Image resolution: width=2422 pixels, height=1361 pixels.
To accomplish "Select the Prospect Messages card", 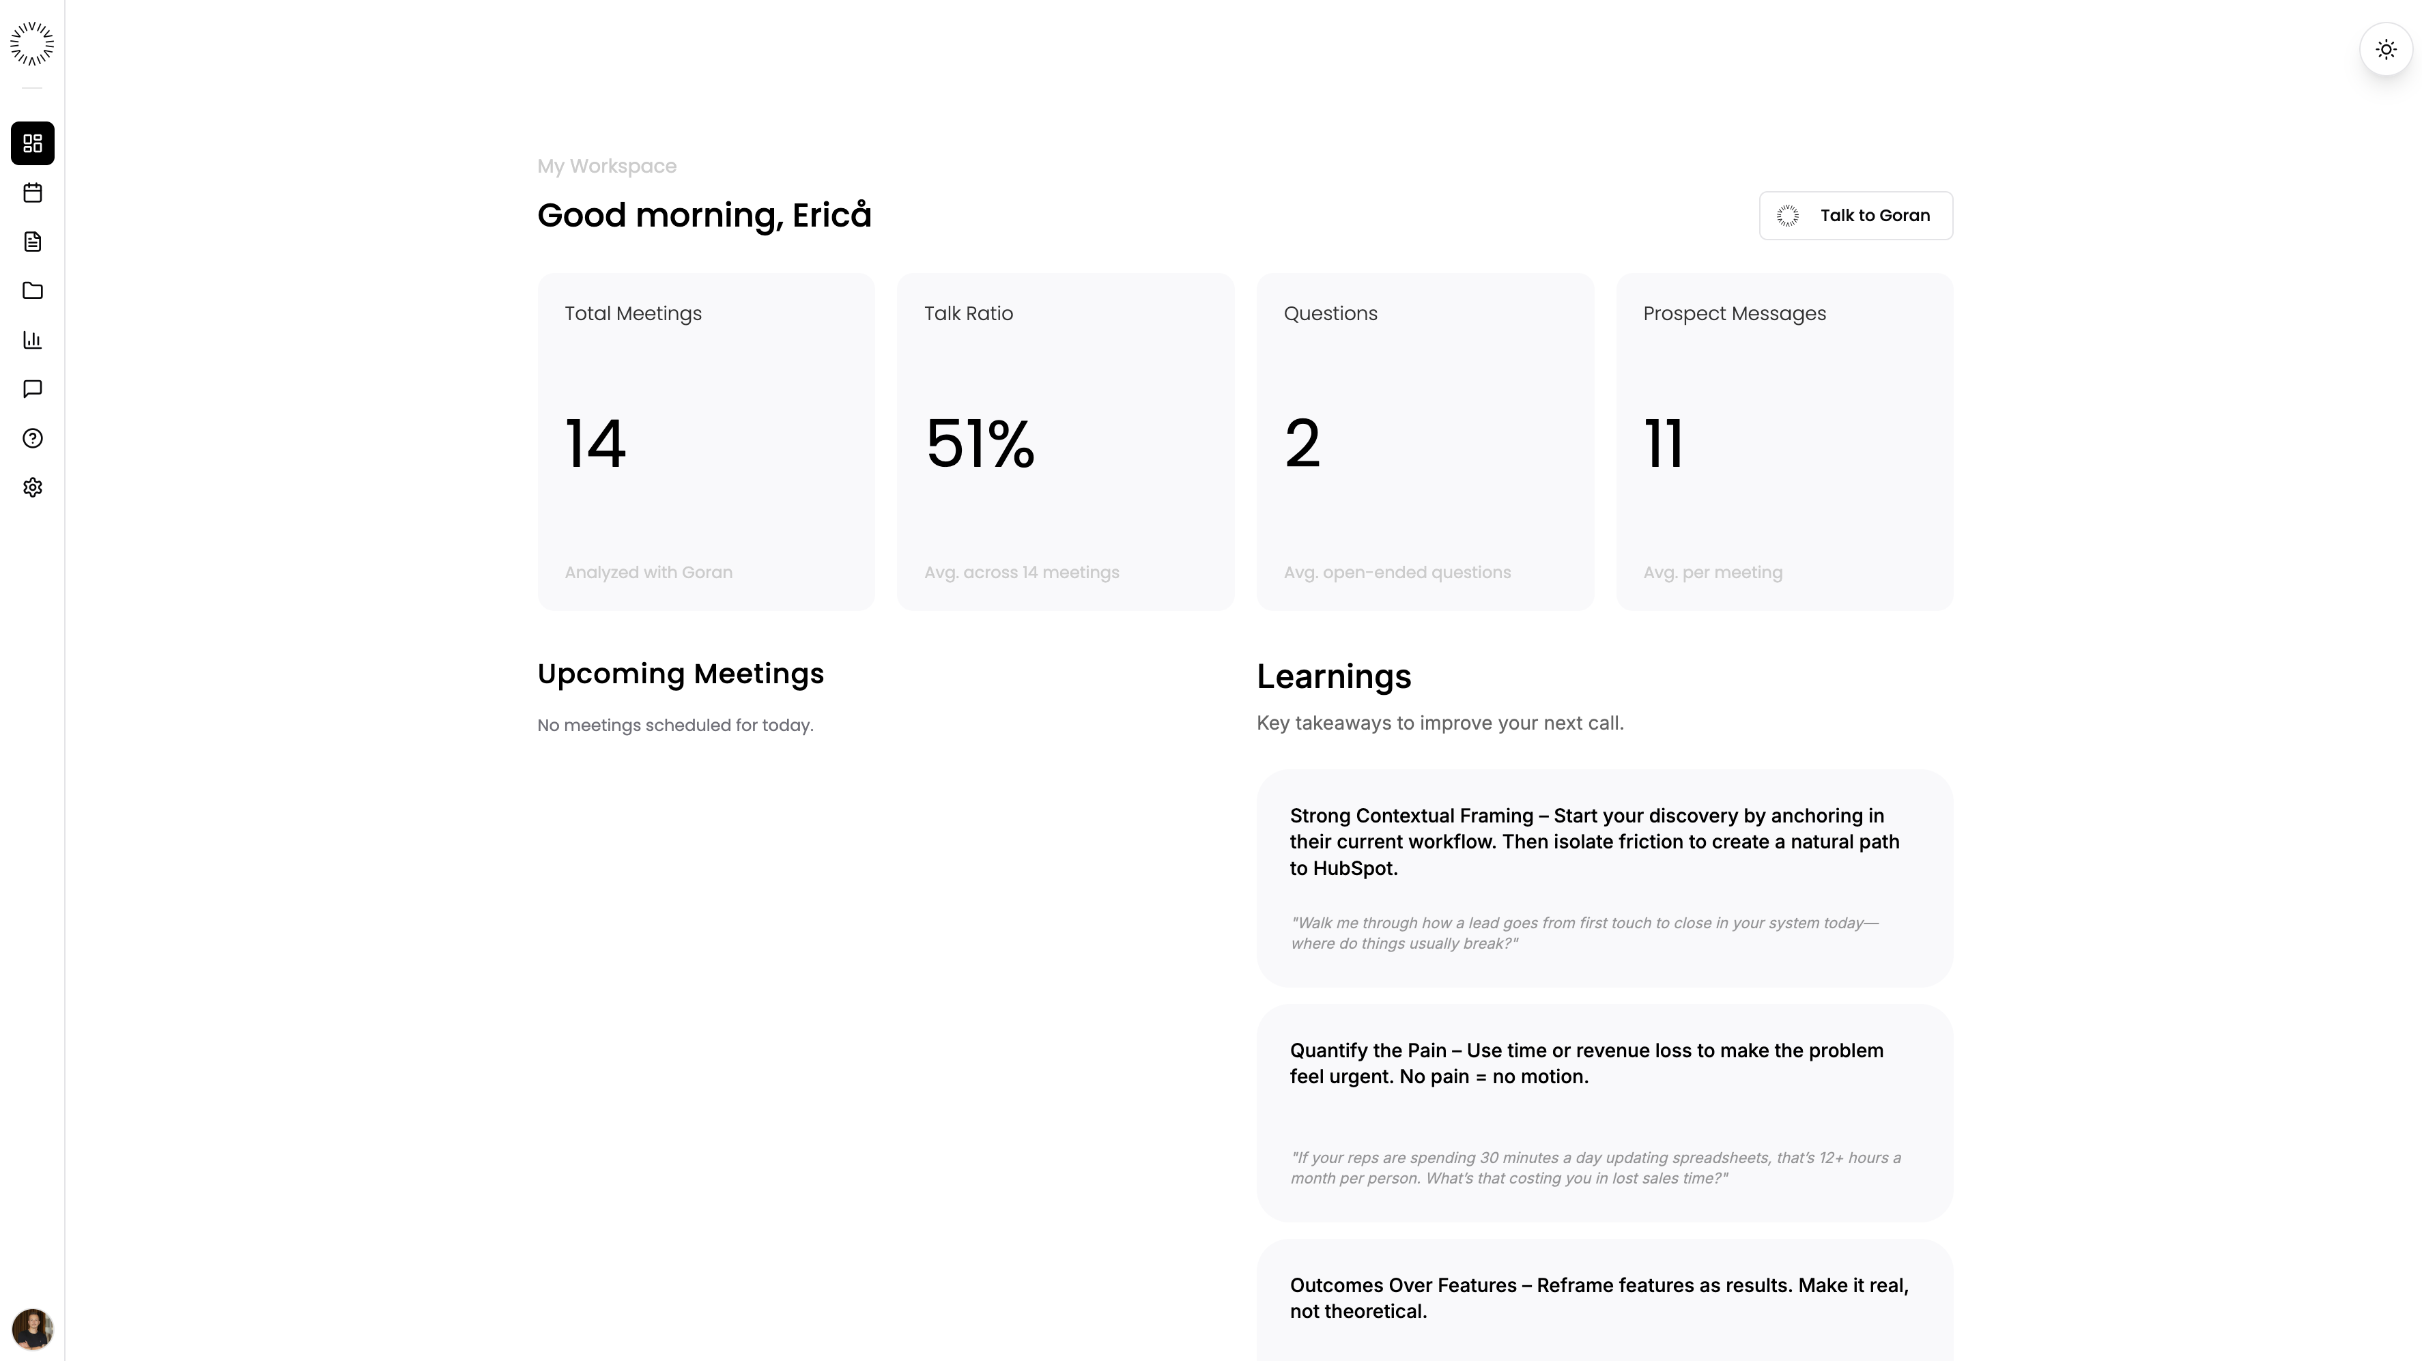I will [1784, 442].
